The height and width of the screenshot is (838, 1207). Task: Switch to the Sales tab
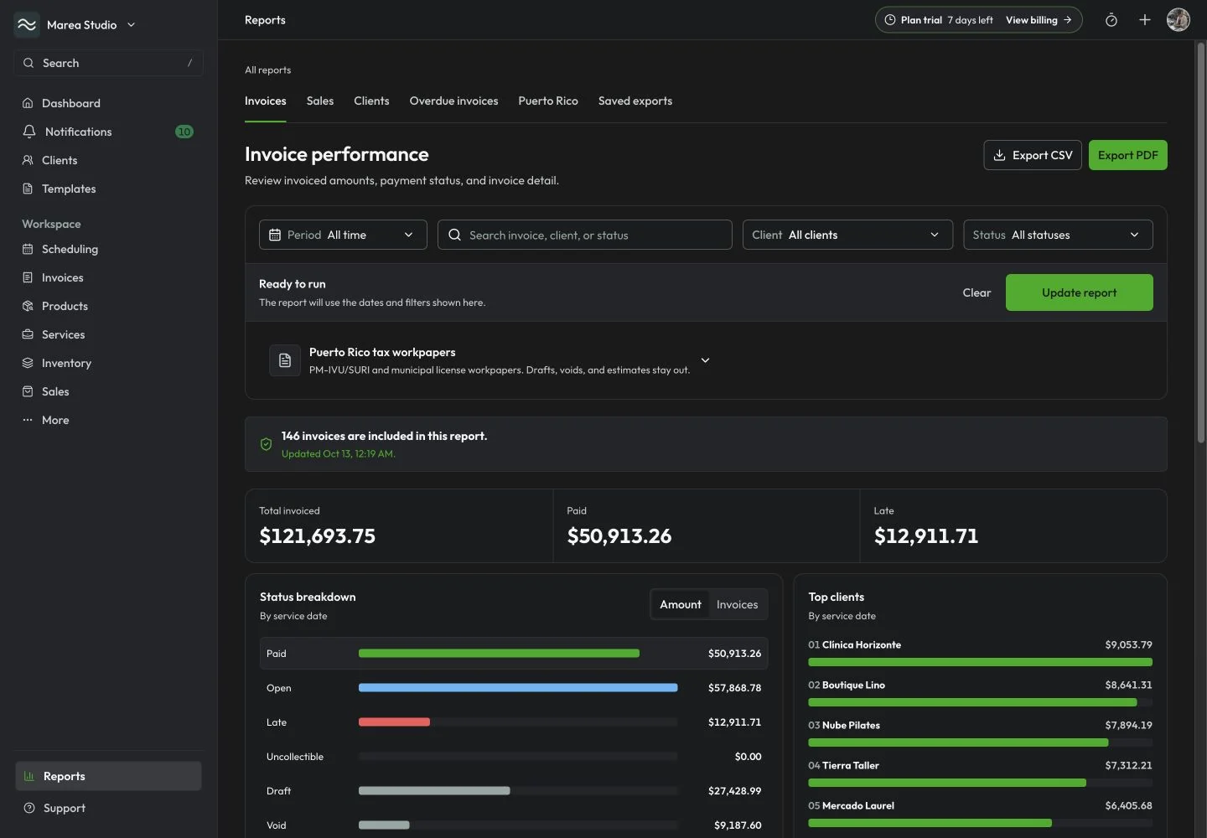click(x=320, y=101)
